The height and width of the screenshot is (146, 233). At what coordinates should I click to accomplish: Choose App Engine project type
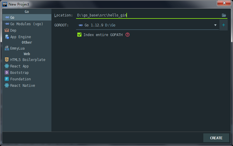click(x=27, y=37)
